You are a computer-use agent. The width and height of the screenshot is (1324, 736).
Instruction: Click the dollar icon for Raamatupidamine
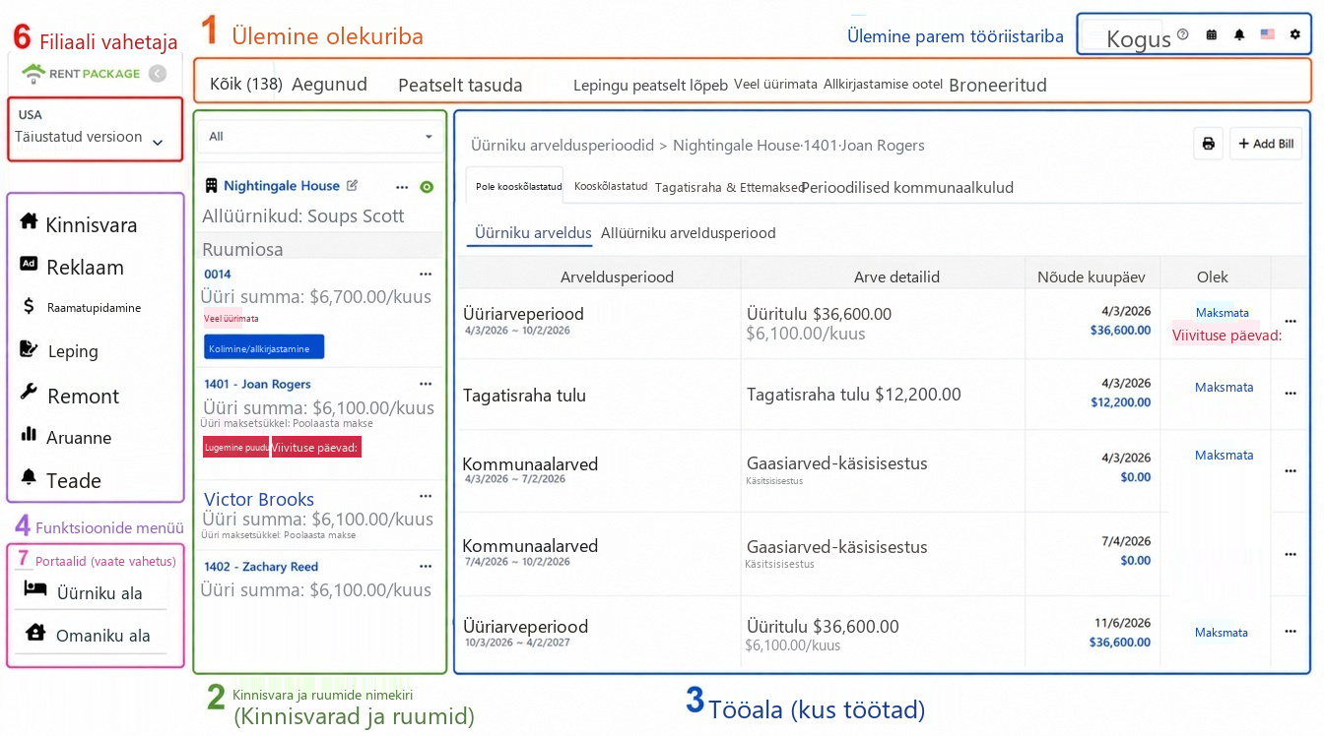[x=29, y=306]
